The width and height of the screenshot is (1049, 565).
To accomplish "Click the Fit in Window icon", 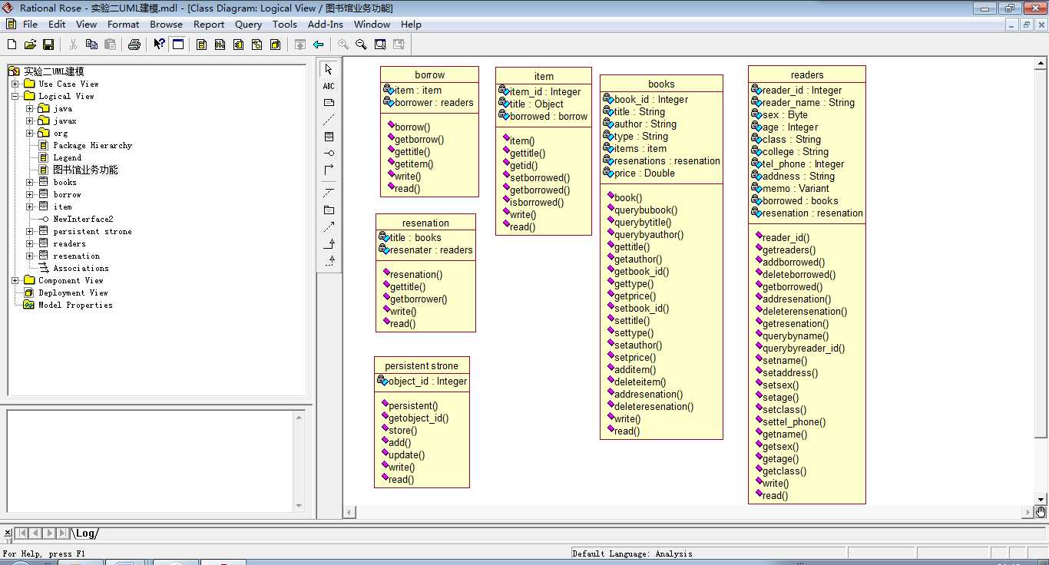I will 380,45.
